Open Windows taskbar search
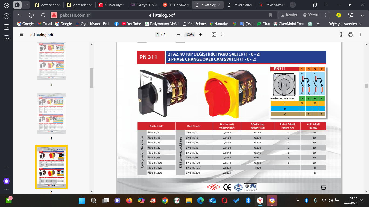The image size is (369, 207). point(93,201)
